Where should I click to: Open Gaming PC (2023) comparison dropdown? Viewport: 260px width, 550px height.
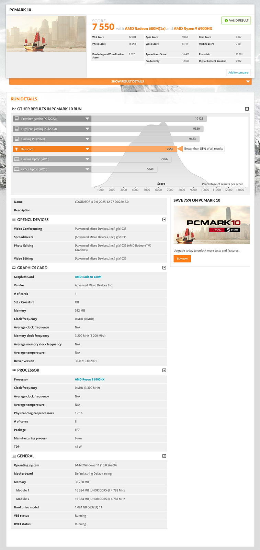[x=87, y=139]
